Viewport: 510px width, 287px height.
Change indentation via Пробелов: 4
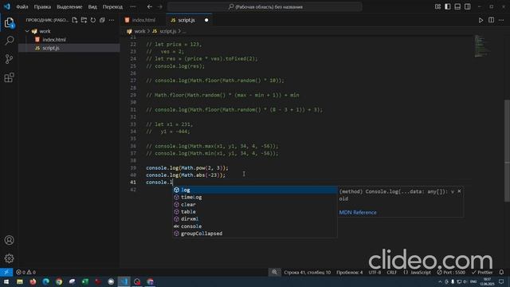point(349,272)
